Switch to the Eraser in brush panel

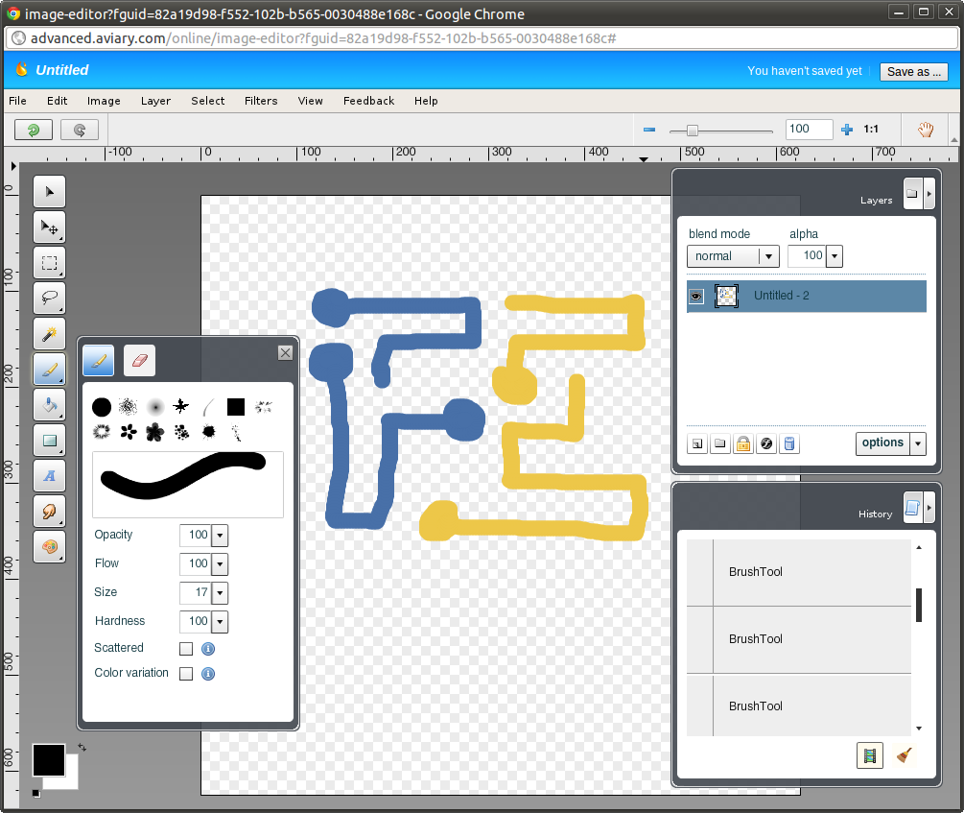click(x=139, y=360)
